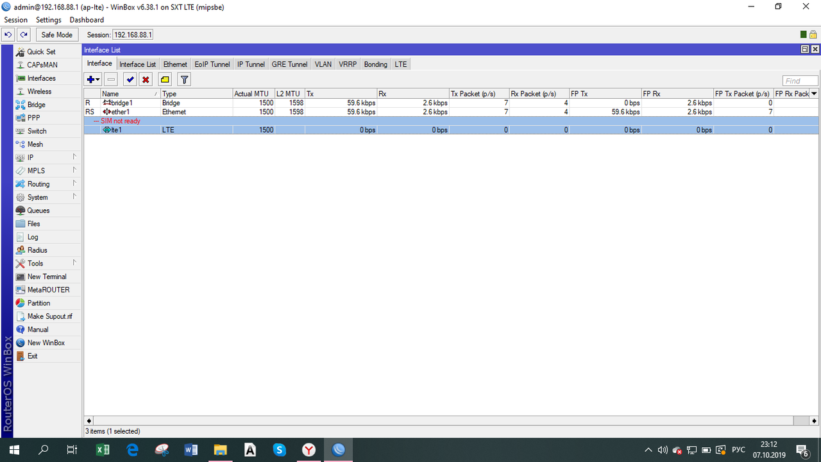Switch to the LTE tab

tap(401, 64)
